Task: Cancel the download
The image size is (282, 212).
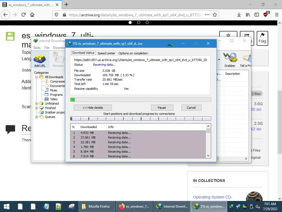Action: point(191,108)
